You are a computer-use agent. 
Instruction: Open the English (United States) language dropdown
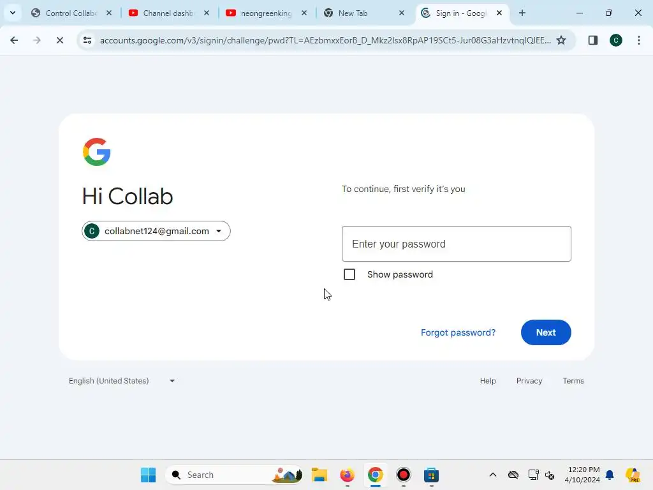[x=122, y=381]
